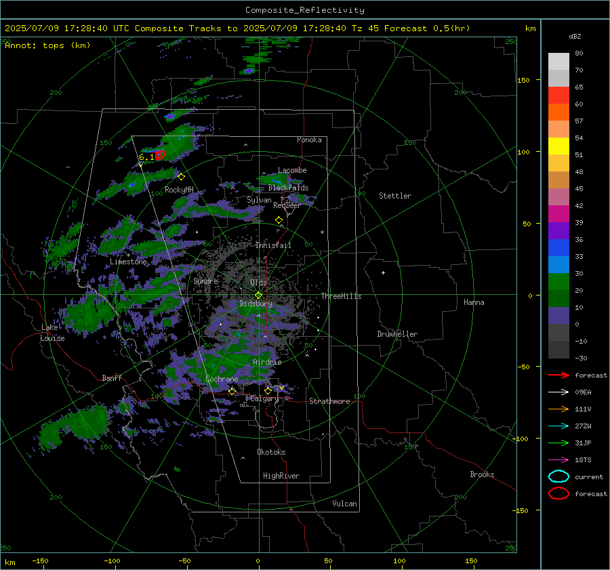The image size is (610, 570).
Task: Click the cyan 27ZW arrow in legend
Action: 558,426
